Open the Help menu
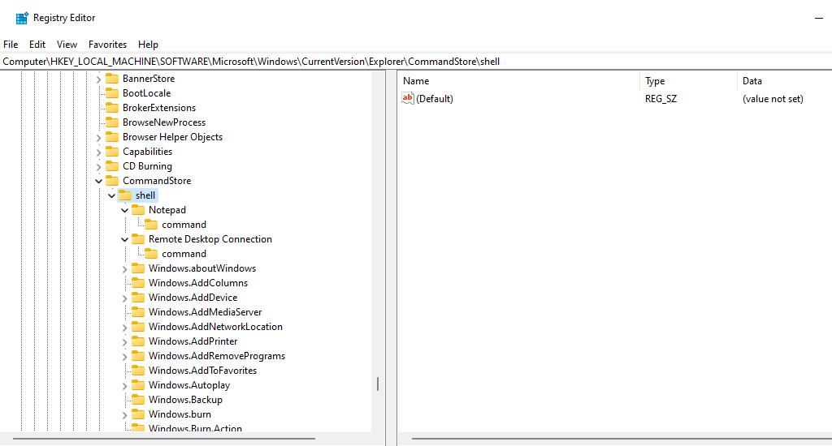 [148, 45]
